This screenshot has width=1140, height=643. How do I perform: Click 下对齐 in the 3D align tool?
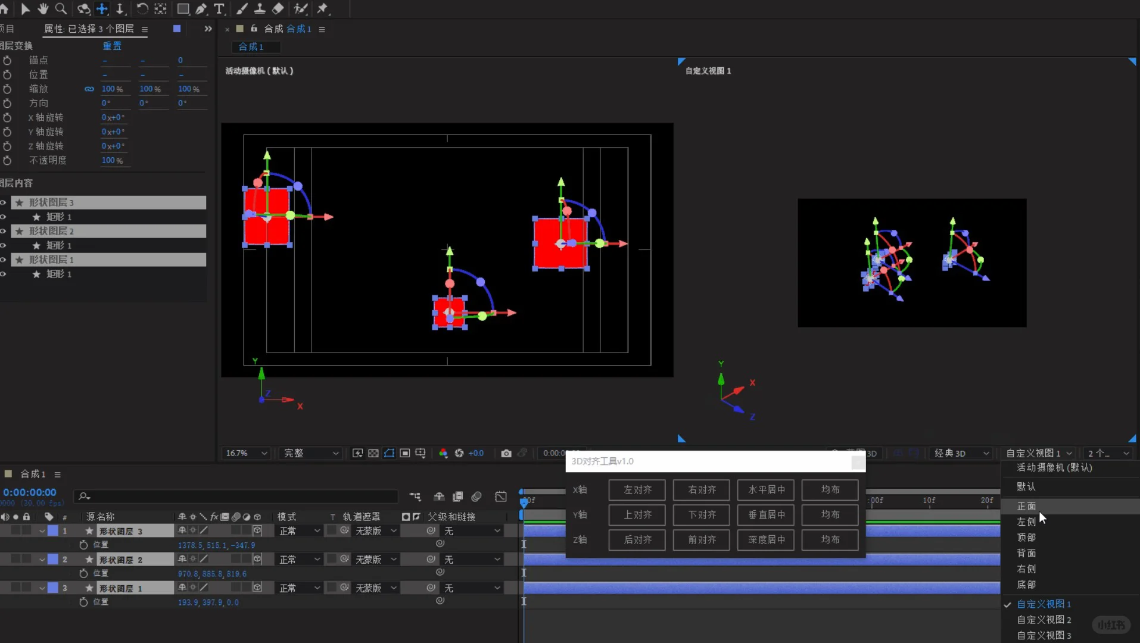tap(702, 514)
